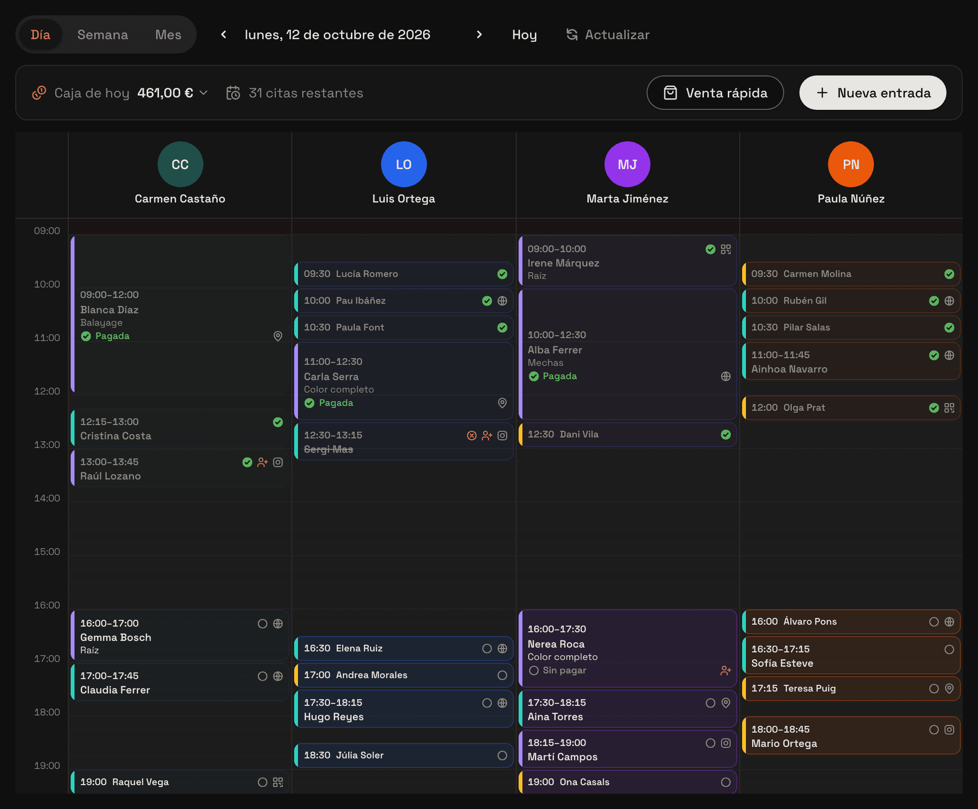Toggle the status circle on Ona Casals's row
978x809 pixels.
[726, 782]
